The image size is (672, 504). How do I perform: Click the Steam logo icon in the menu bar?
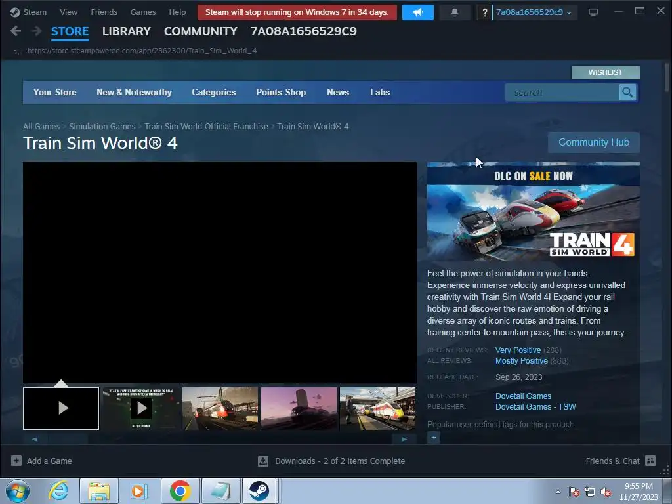15,12
